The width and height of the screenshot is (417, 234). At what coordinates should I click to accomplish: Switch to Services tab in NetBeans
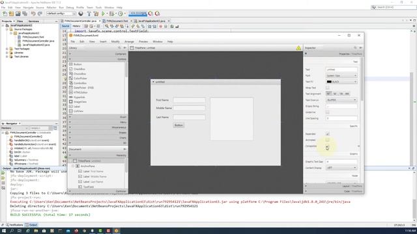pos(33,21)
